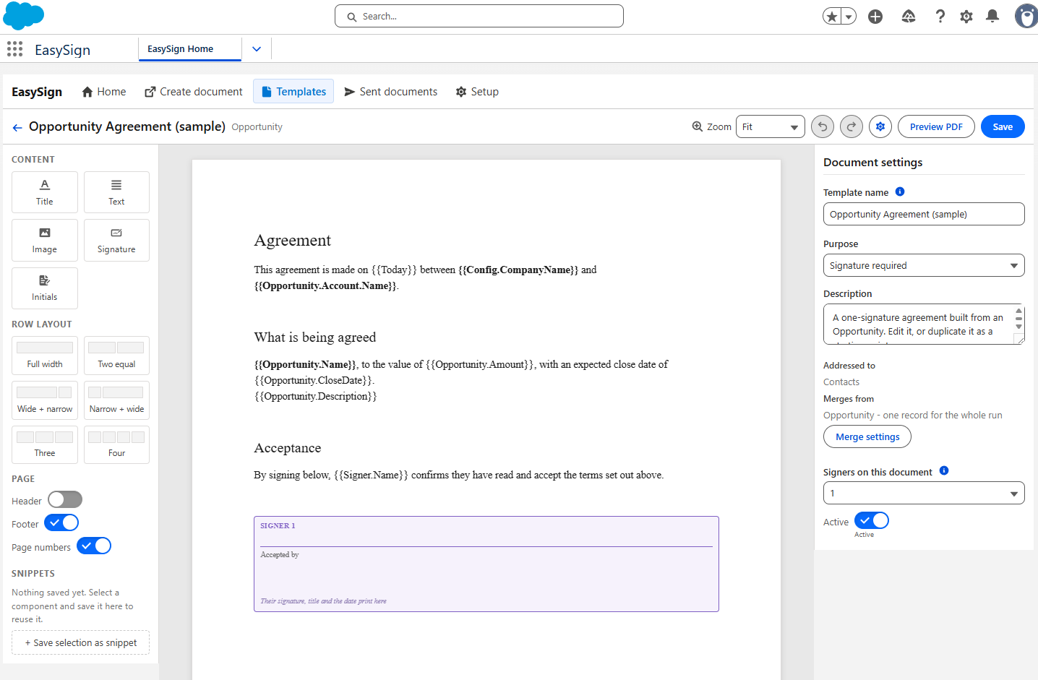This screenshot has height=680, width=1038.
Task: Enable the page Header toggle
Action: 65,499
